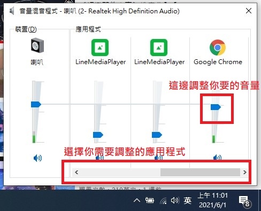Close the volume mixer window
This screenshot has width=261, height=211.
(249, 11)
